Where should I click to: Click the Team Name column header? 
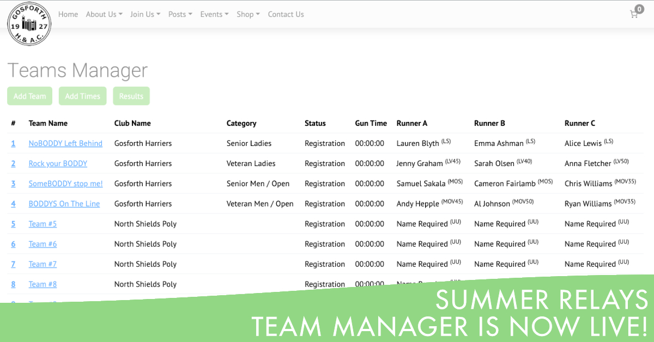tap(48, 123)
